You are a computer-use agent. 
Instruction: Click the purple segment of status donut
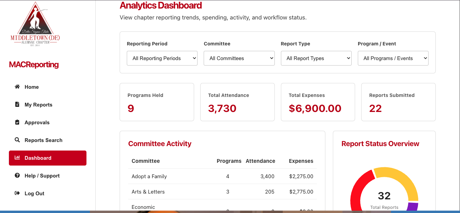(x=413, y=207)
